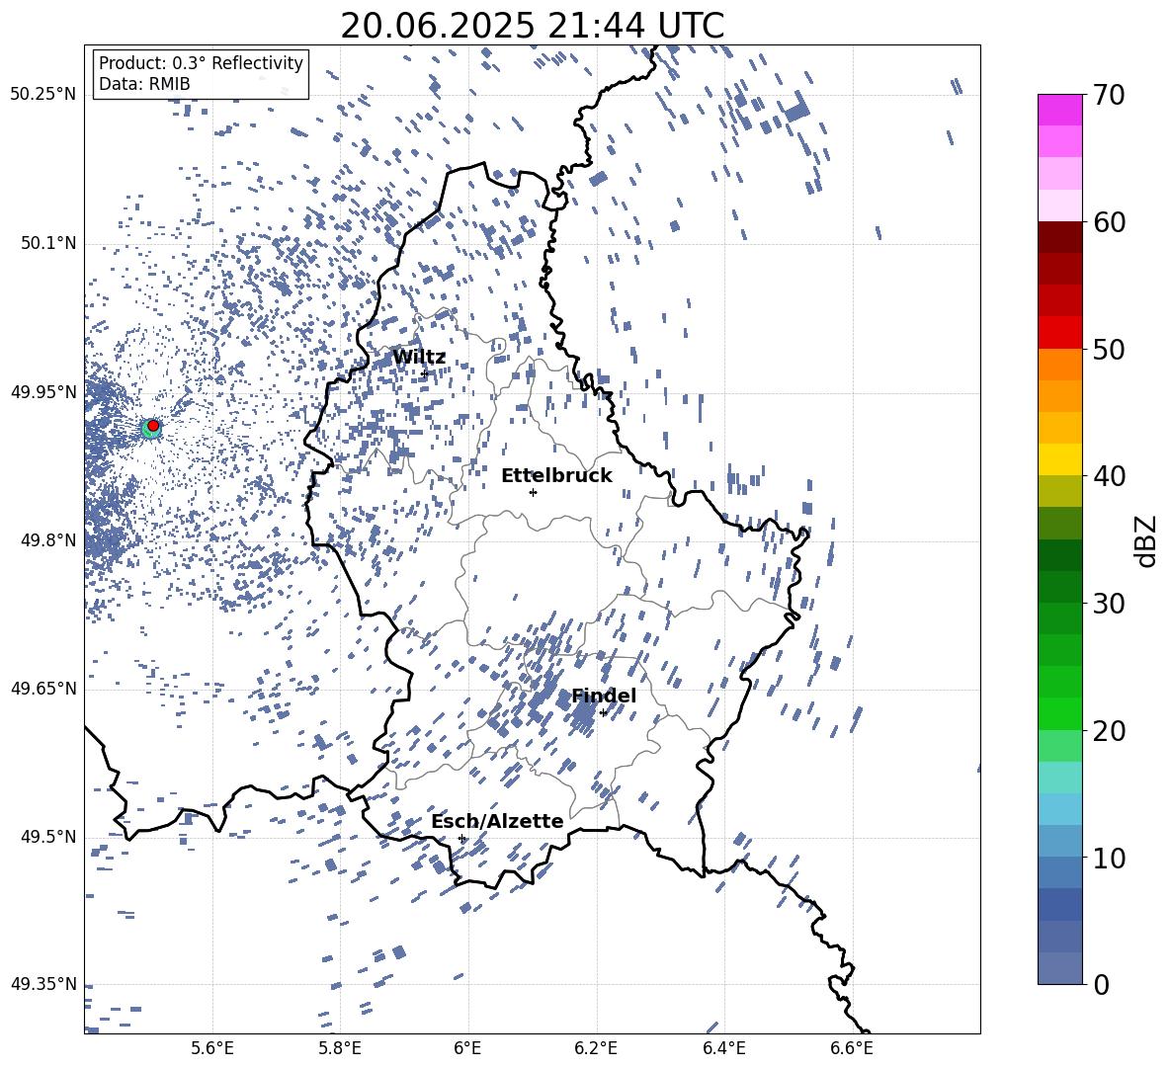Click the 5.8°E longitude label
The height and width of the screenshot is (1068, 1170).
[340, 1049]
